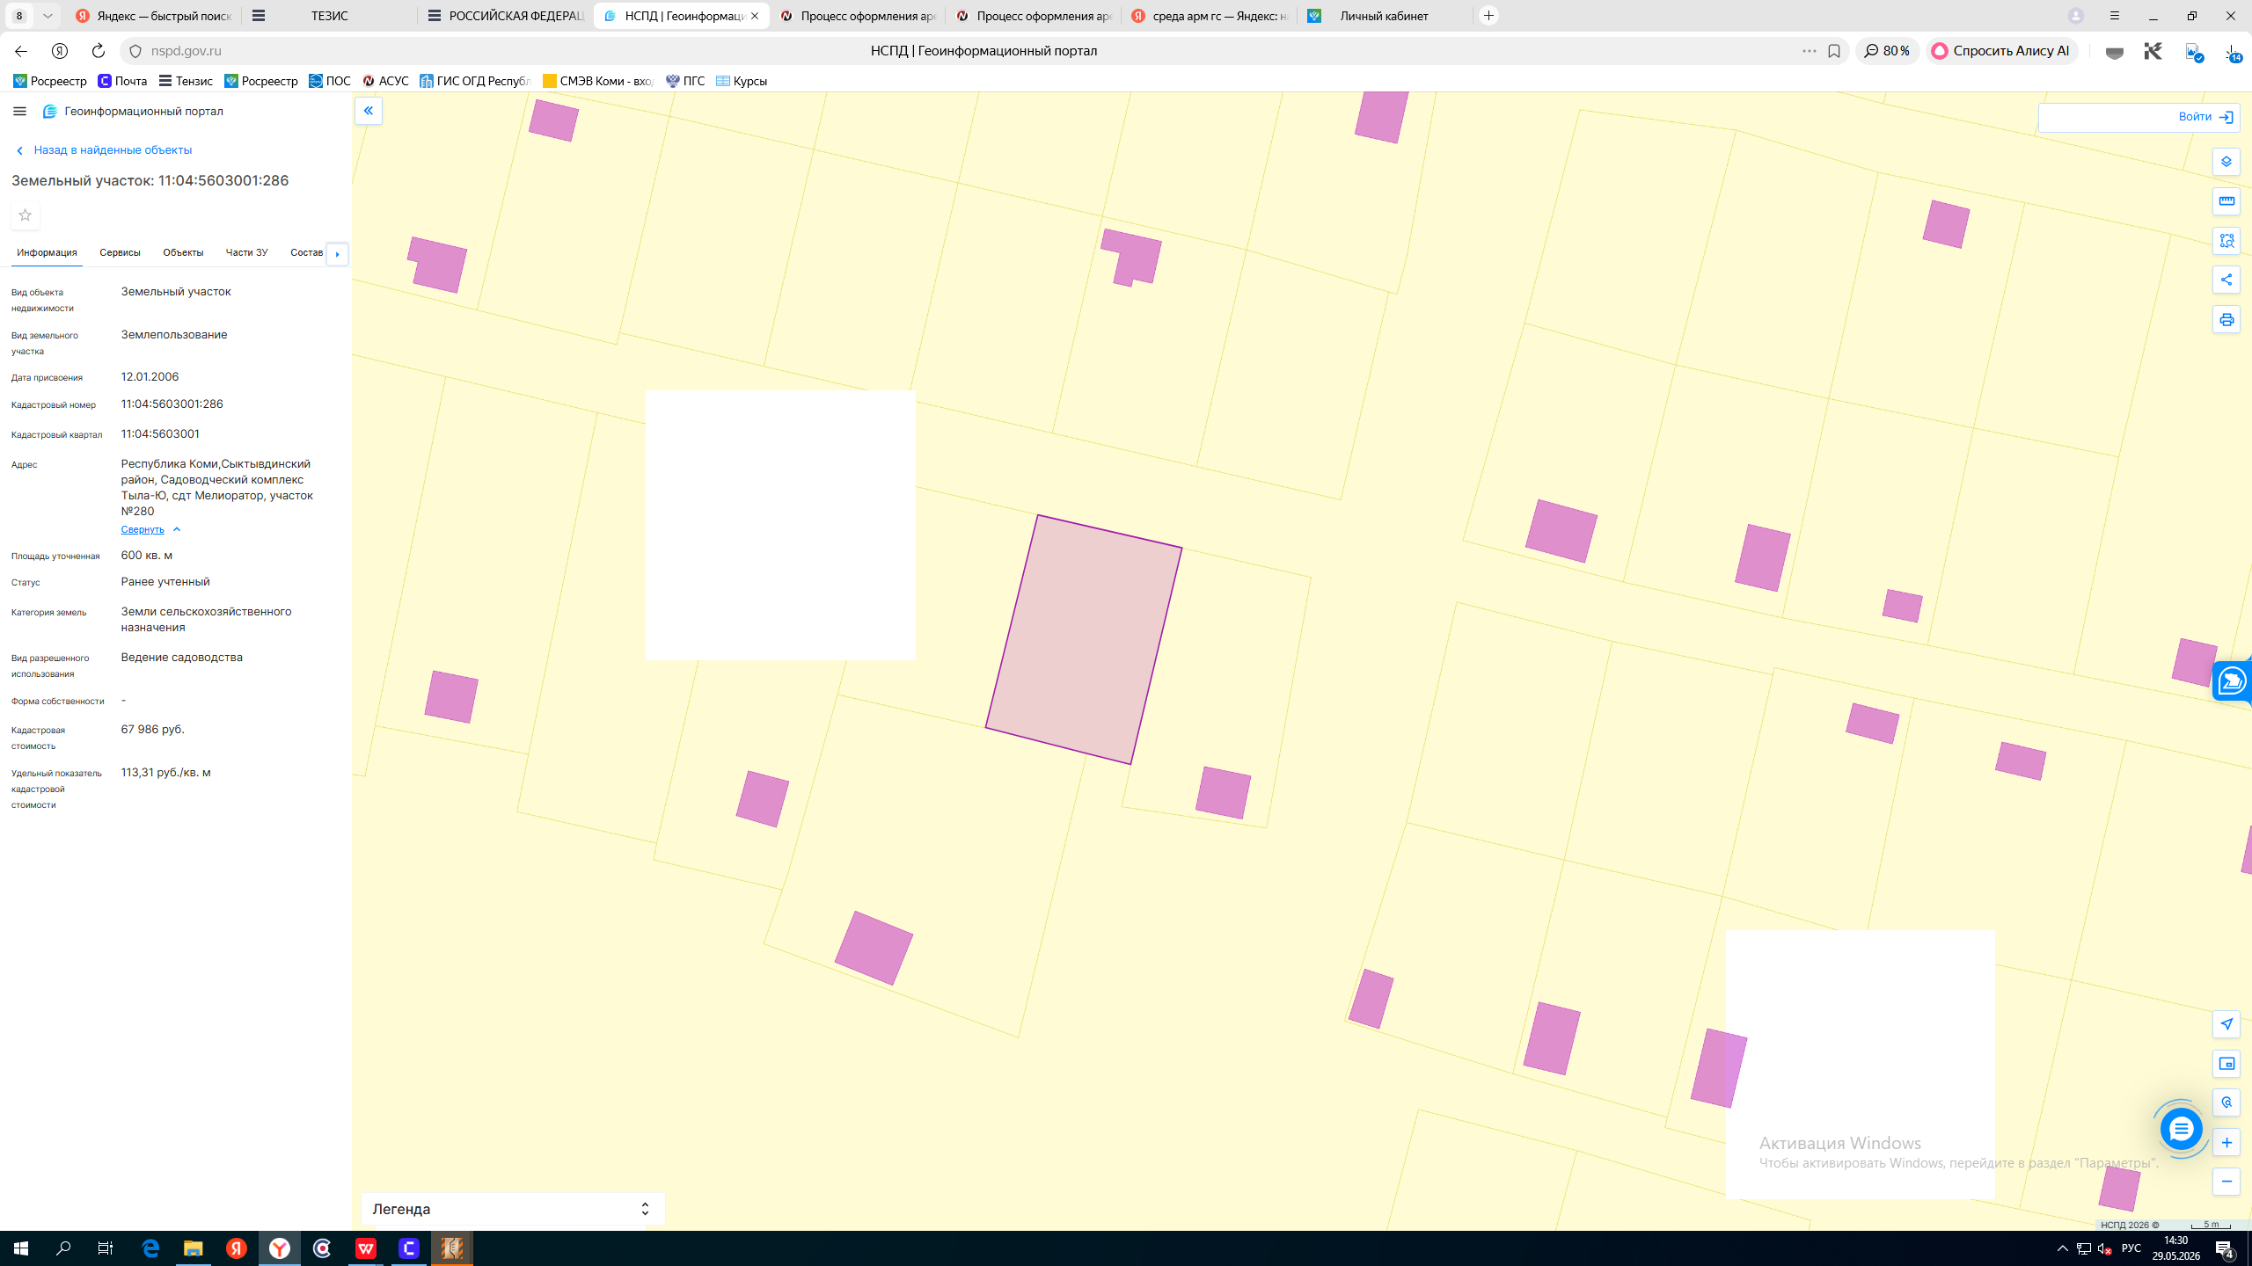Show hidden system tray icons

[2063, 1248]
